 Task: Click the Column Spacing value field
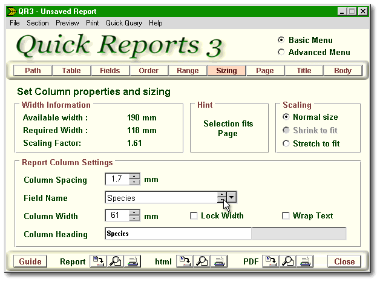pos(117,179)
